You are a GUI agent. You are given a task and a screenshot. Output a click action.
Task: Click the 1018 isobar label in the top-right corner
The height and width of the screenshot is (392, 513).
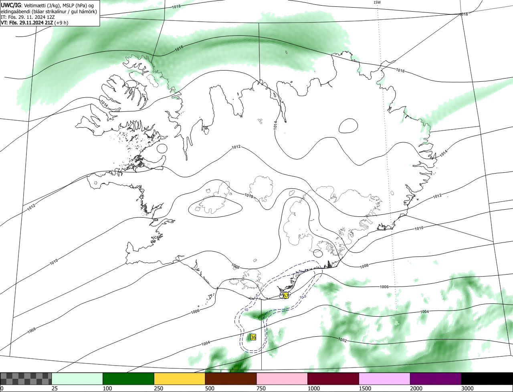[464, 14]
